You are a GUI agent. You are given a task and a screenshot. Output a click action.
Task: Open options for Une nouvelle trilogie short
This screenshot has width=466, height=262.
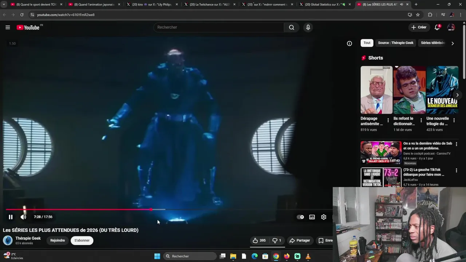pos(454,120)
